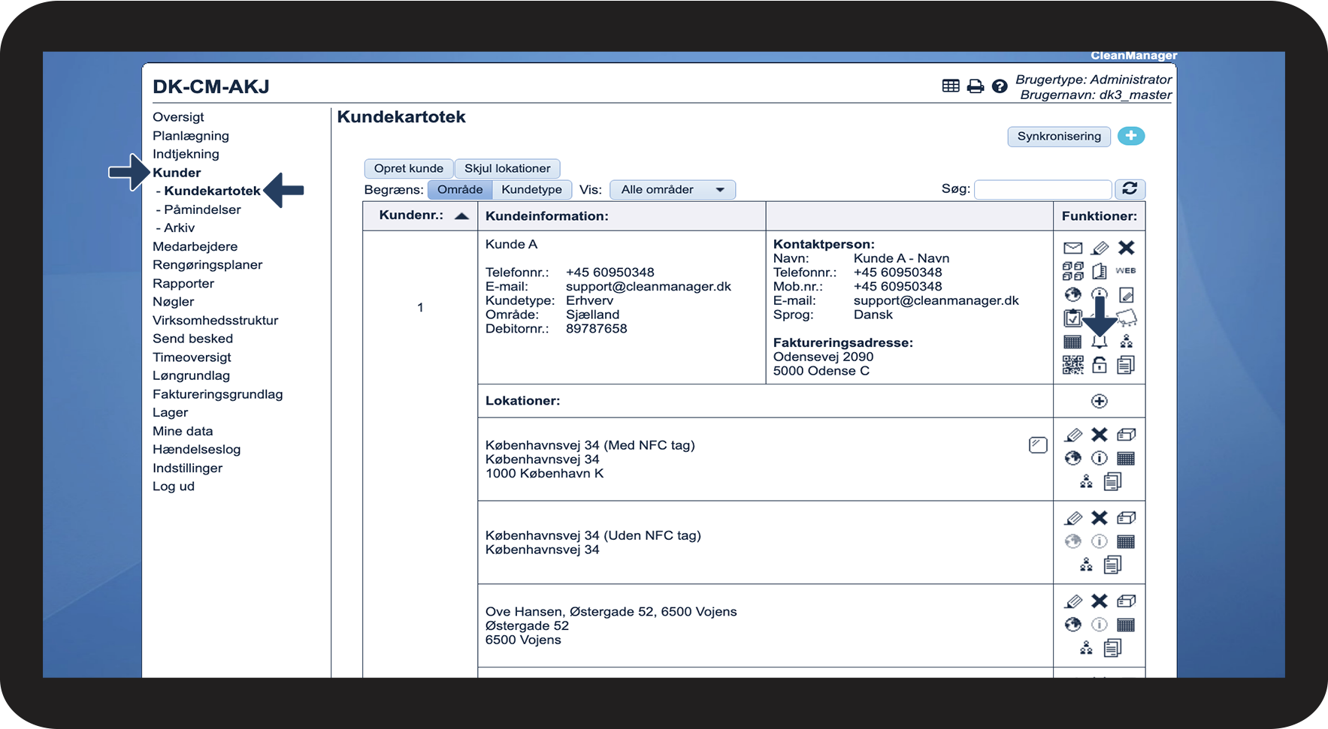Open Medarbejdere in the sidebar menu

[x=195, y=246]
